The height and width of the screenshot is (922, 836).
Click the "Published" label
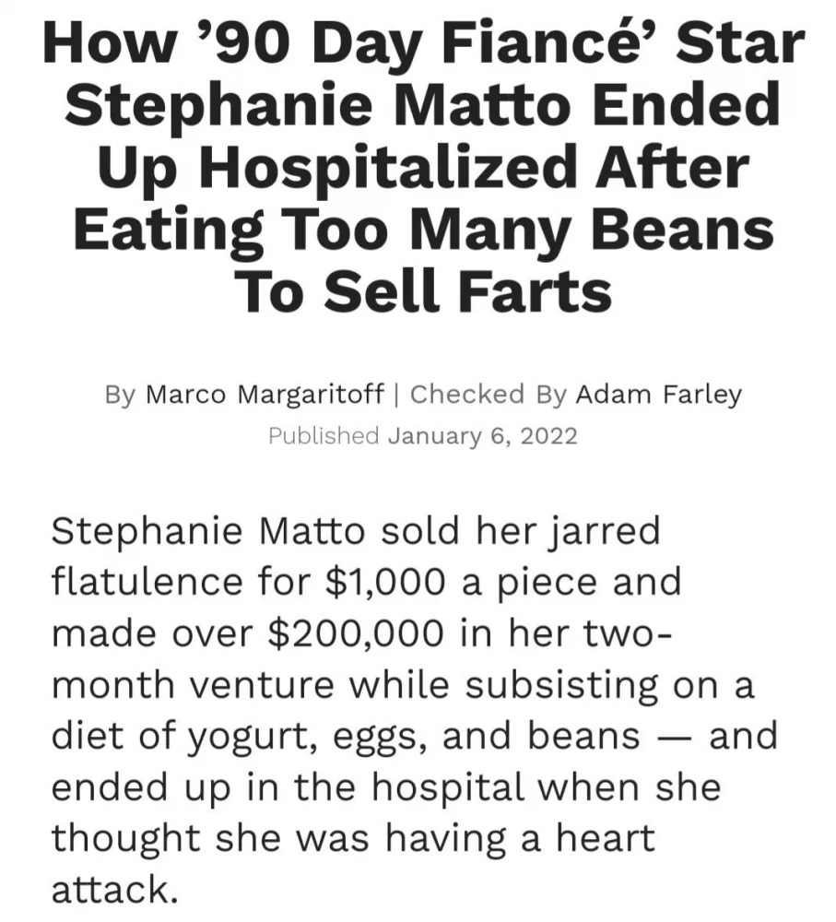(x=324, y=435)
